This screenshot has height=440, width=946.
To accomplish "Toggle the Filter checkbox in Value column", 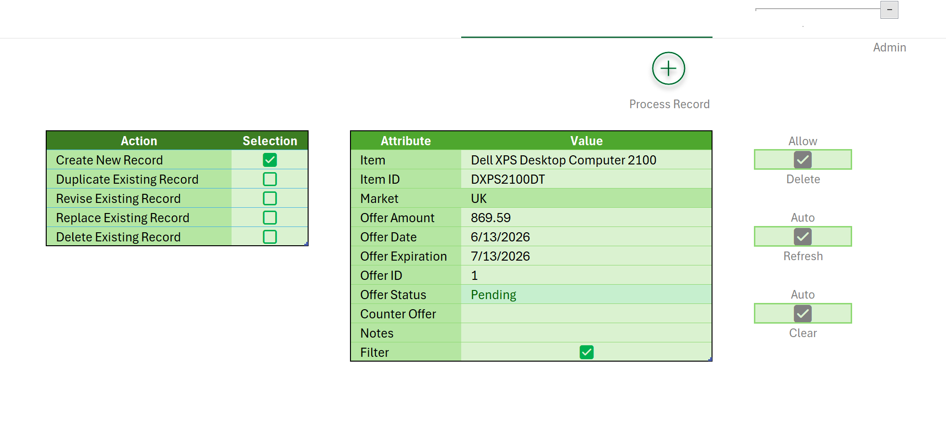I will (x=586, y=352).
